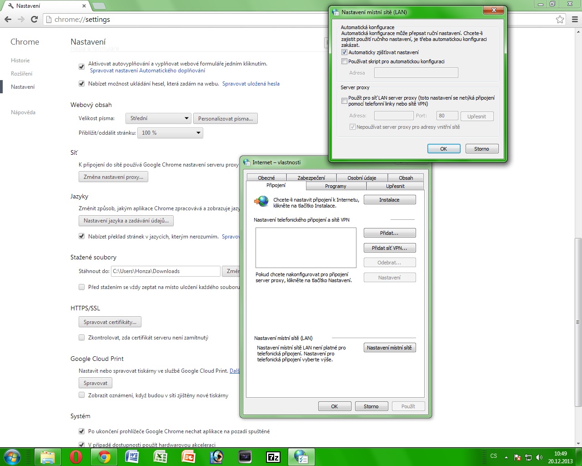582x466 pixels.
Task: Click Změna nastavení proxy button
Action: (113, 177)
